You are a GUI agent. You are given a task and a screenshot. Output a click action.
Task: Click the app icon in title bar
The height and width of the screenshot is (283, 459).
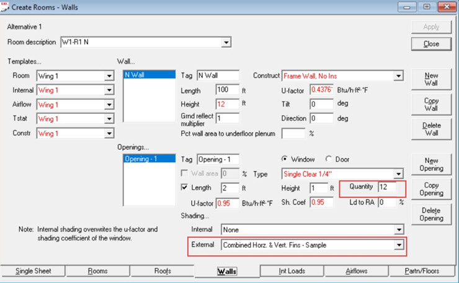pyautogui.click(x=5, y=7)
